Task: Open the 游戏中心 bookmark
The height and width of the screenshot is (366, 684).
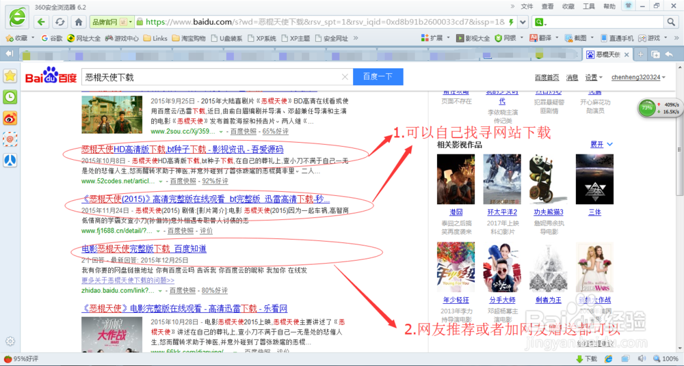Action: tap(122, 38)
